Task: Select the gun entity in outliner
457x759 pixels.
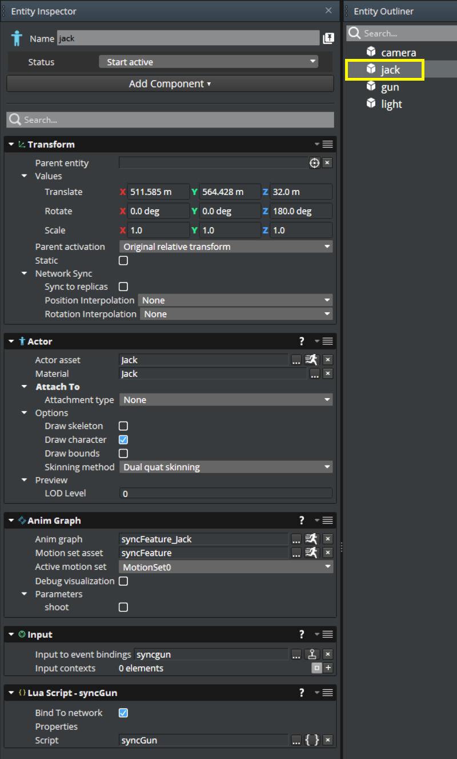Action: pyautogui.click(x=390, y=87)
